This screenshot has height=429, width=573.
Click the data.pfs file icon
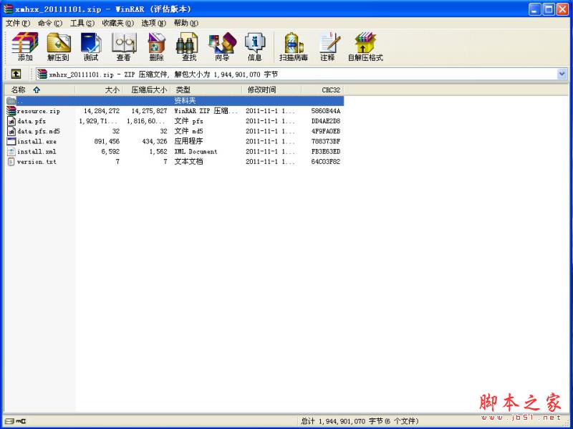(x=11, y=121)
